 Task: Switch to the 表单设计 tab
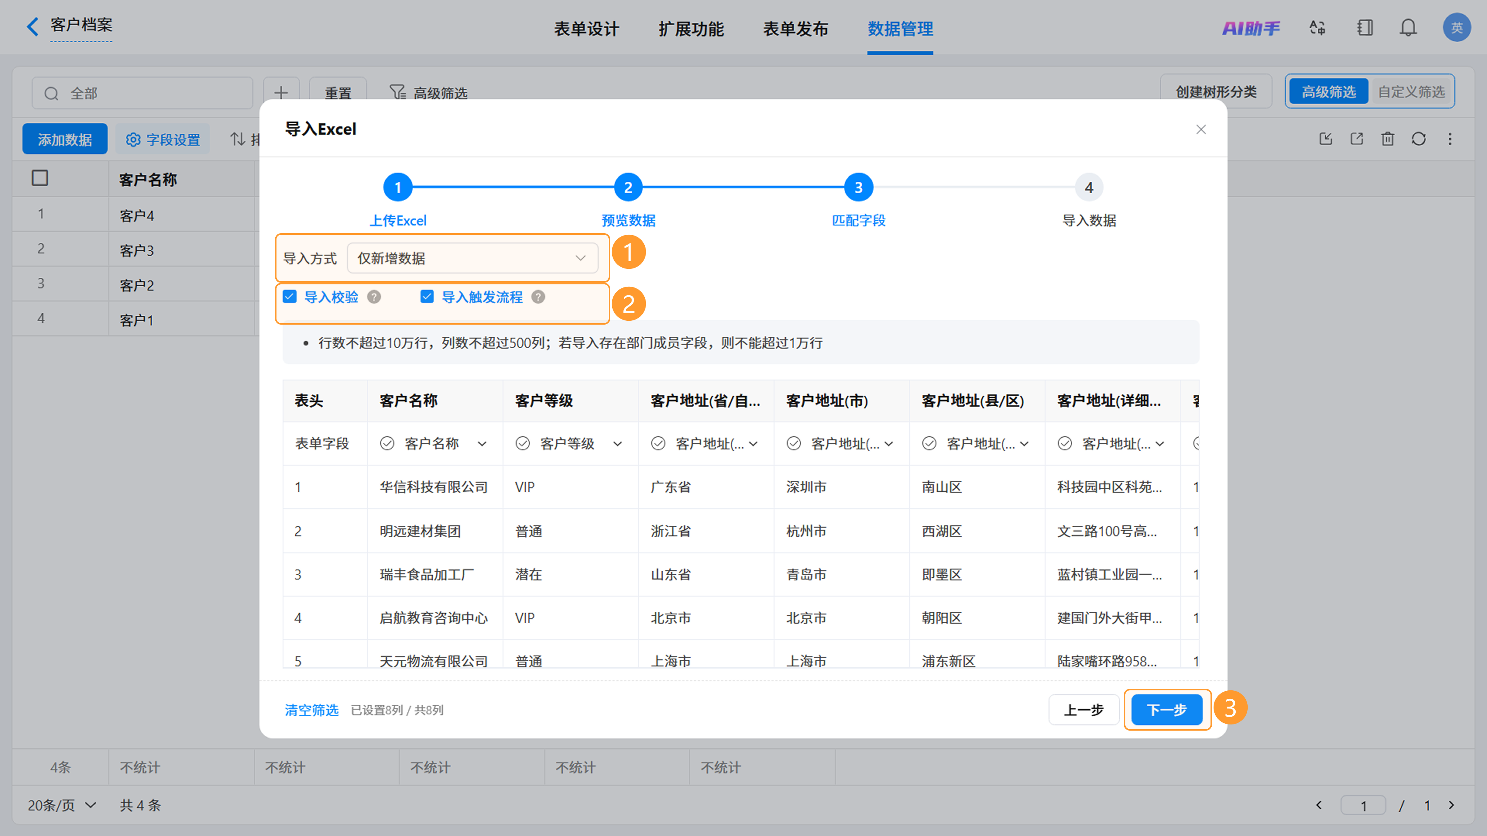coord(586,29)
